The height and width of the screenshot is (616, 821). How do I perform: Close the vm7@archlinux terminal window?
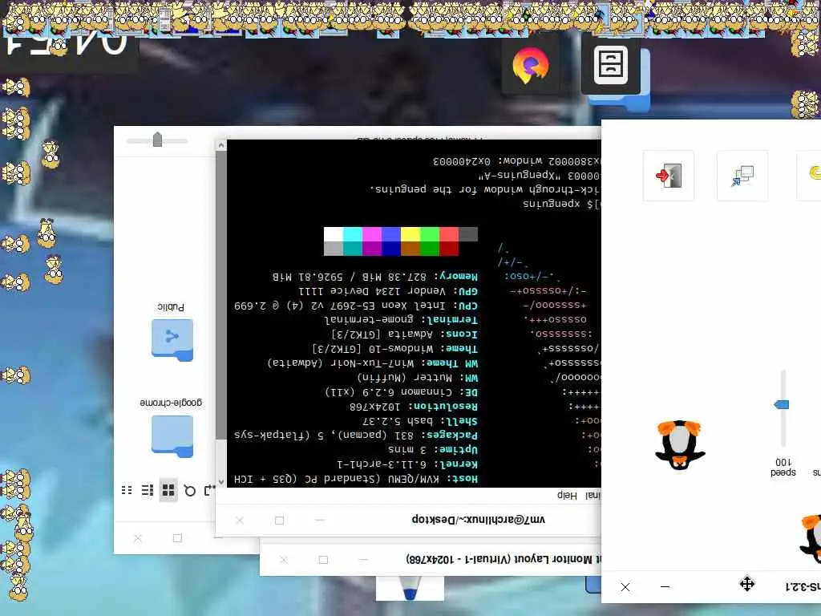[x=239, y=520]
